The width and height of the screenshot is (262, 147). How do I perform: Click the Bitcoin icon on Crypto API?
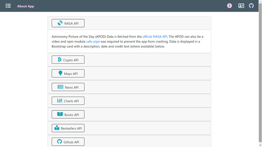tap(60, 59)
